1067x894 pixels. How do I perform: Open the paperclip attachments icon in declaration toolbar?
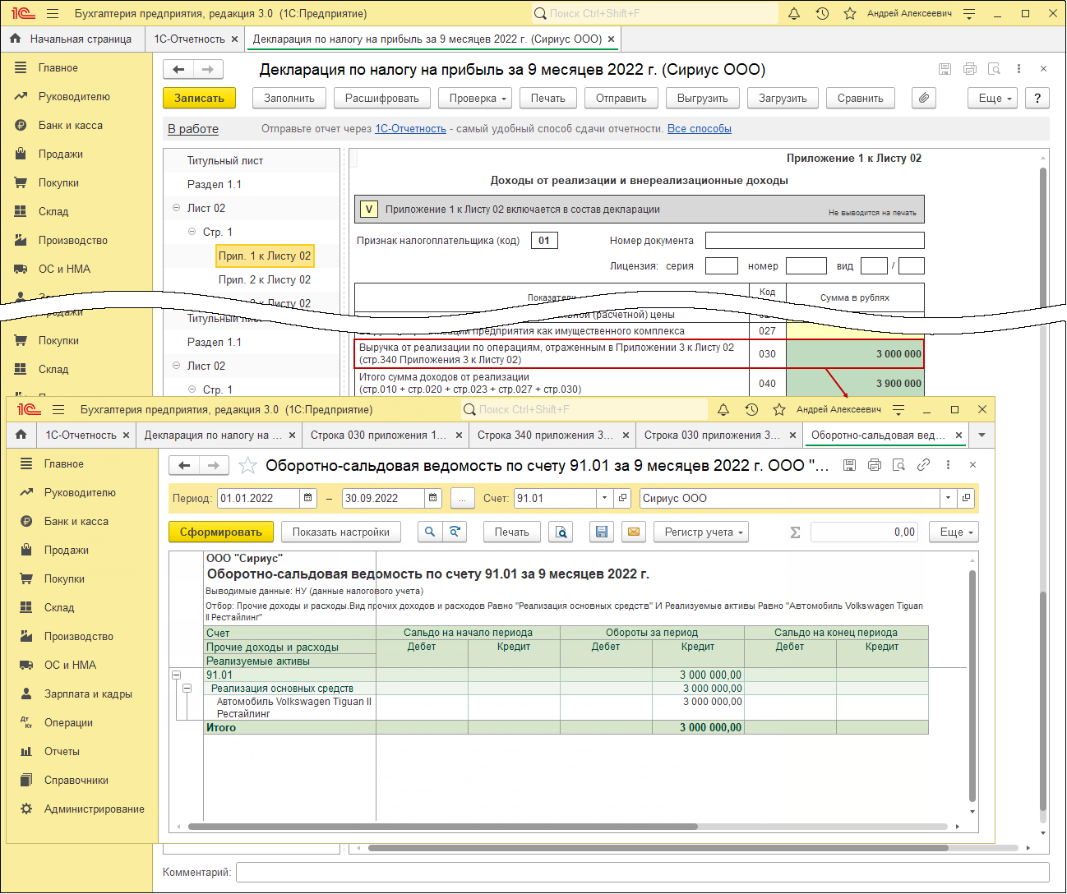(x=924, y=98)
